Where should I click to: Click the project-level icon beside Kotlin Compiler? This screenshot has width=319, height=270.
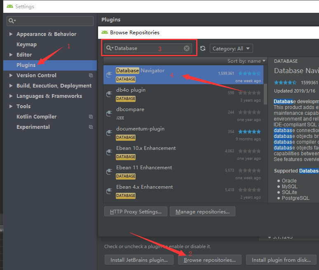click(91, 116)
